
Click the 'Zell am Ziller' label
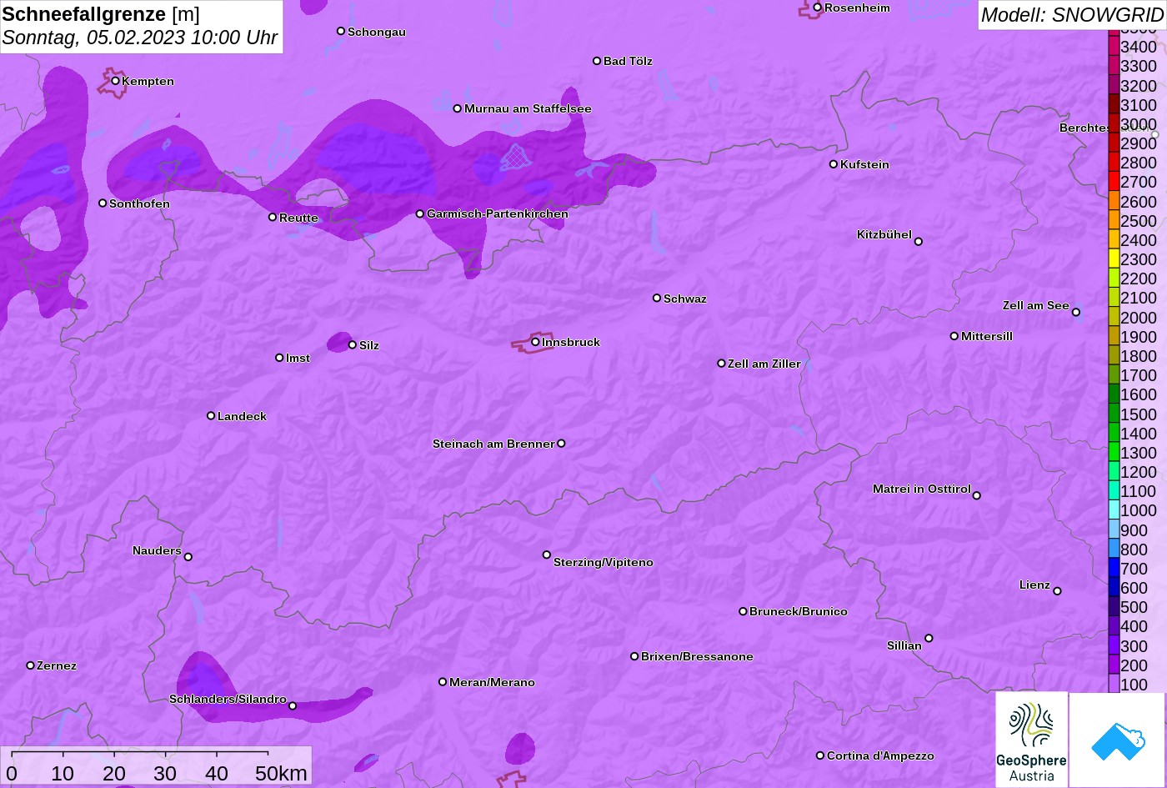pyautogui.click(x=764, y=364)
